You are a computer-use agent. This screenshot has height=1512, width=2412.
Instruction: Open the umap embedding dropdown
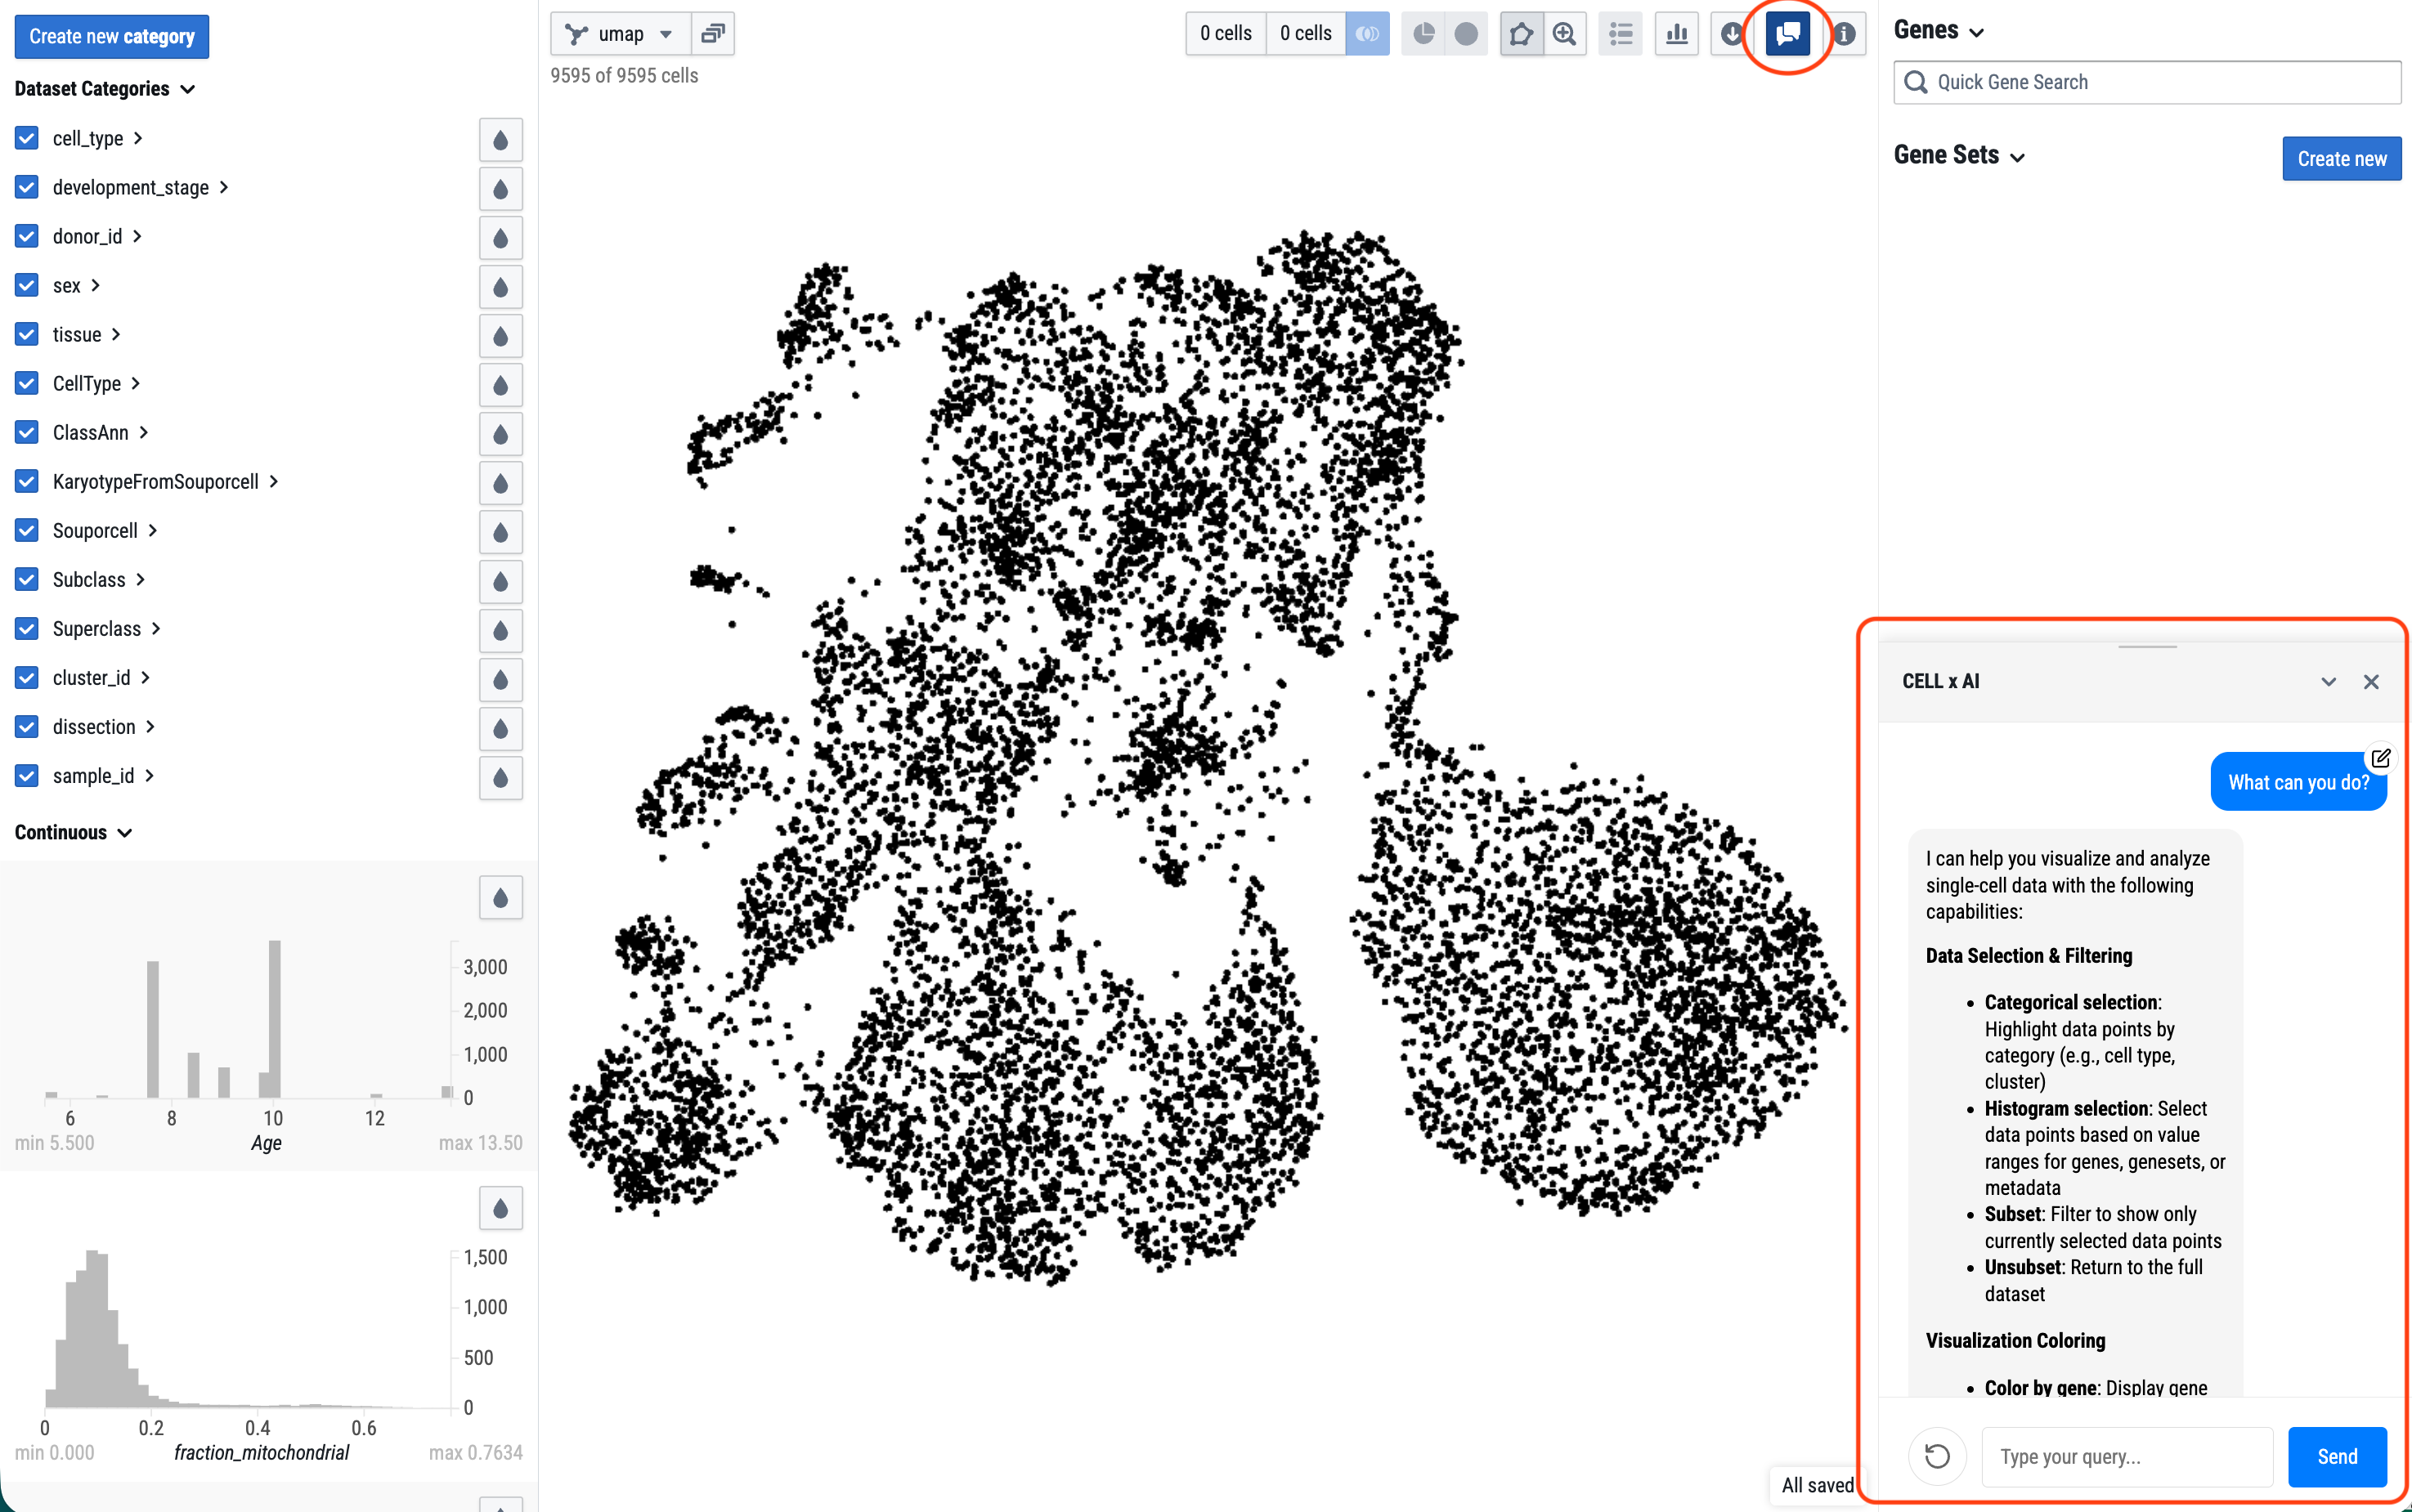click(x=619, y=34)
